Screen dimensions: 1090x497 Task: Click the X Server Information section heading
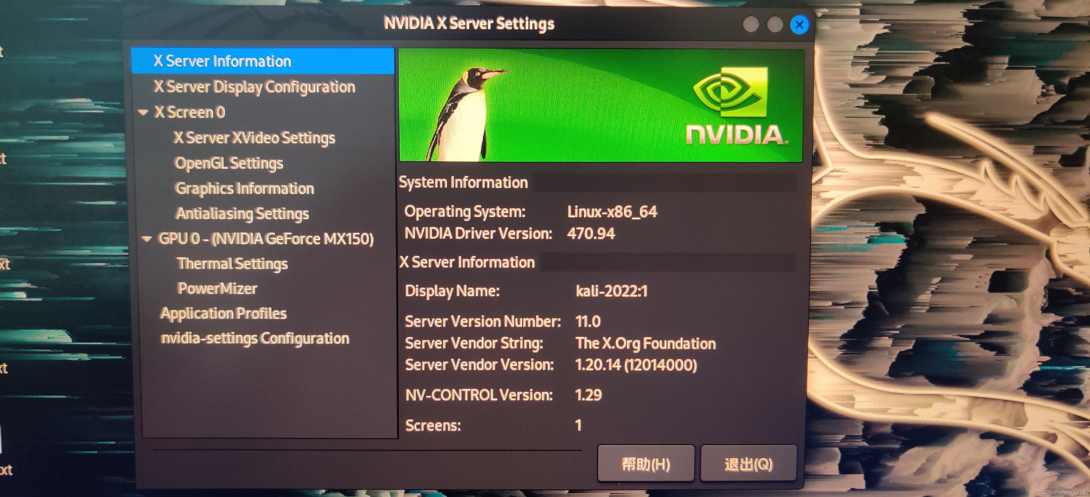click(x=467, y=262)
